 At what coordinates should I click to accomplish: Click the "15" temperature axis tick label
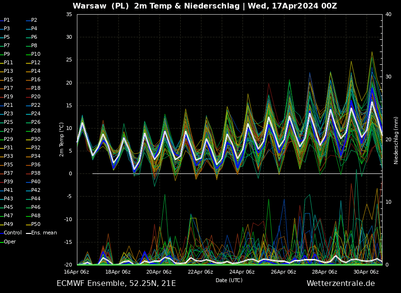[x=69, y=105]
